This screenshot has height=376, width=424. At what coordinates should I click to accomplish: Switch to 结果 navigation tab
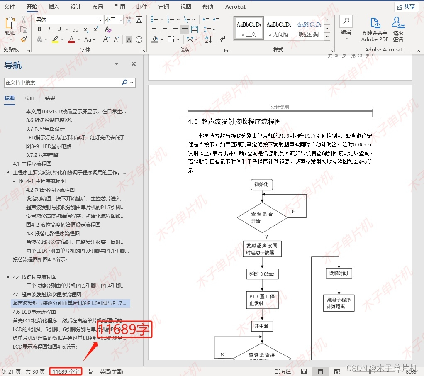click(50, 98)
